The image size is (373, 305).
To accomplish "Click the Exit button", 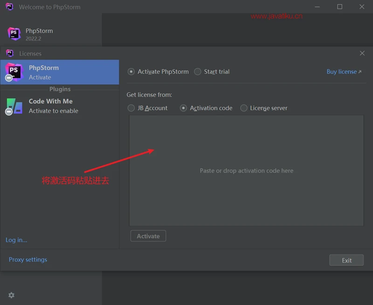I will 346,260.
